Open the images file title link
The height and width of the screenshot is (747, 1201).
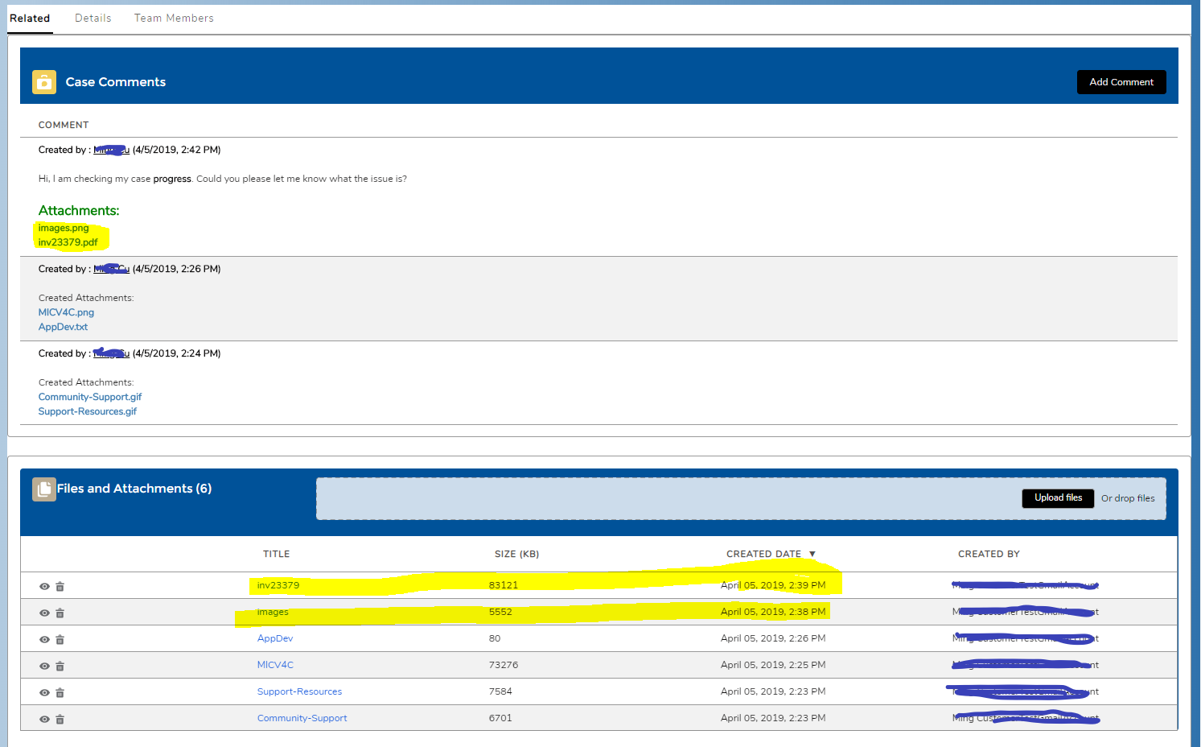[x=273, y=612]
